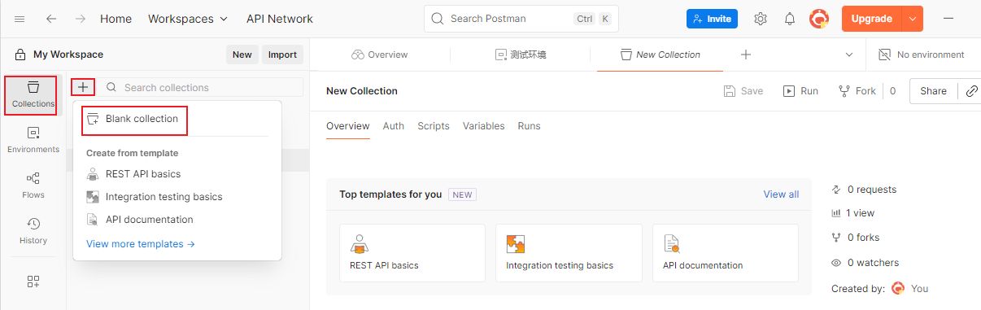This screenshot has height=310, width=981.
Task: Click the '0 forks' stat
Action: (x=855, y=238)
